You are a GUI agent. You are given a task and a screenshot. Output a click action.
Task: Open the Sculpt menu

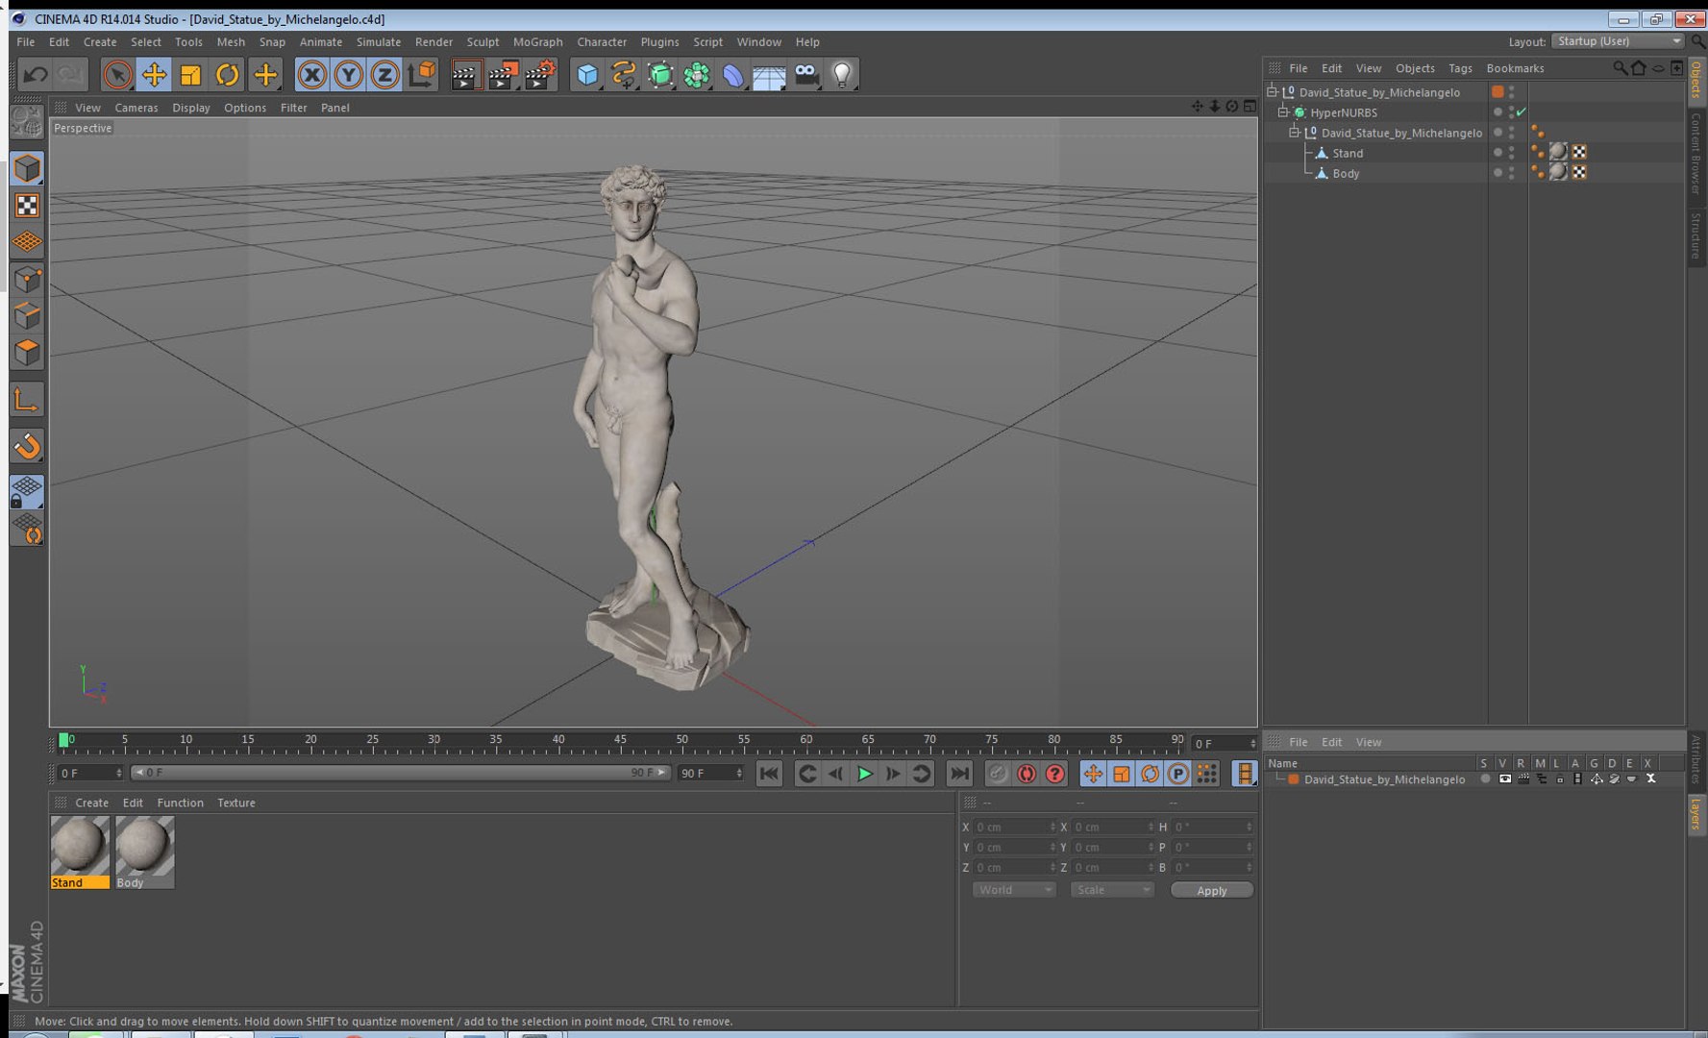point(483,42)
